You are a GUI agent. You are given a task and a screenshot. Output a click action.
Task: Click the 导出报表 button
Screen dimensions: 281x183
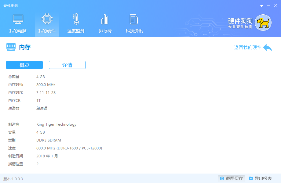[x=261, y=178]
